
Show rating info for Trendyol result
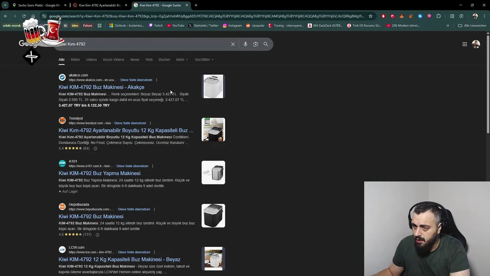click(x=95, y=148)
